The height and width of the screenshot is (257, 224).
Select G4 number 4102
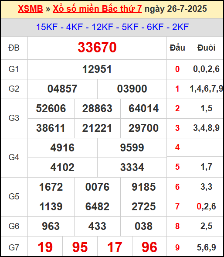62,167
